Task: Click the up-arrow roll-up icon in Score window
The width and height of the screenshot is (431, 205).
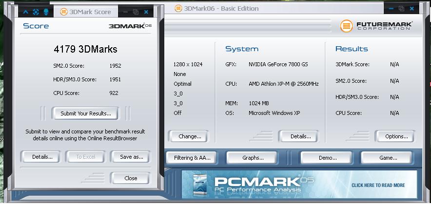Action: coord(25,12)
